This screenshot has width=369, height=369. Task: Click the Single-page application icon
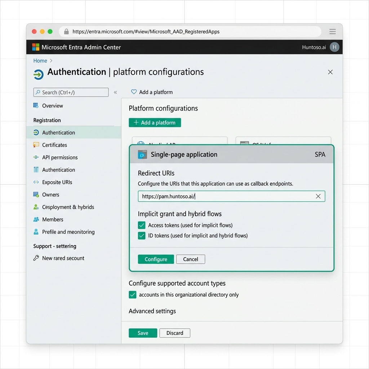click(x=142, y=154)
